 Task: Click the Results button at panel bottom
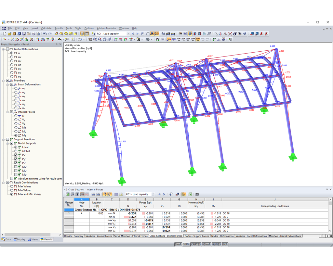pyautogui.click(x=47, y=239)
